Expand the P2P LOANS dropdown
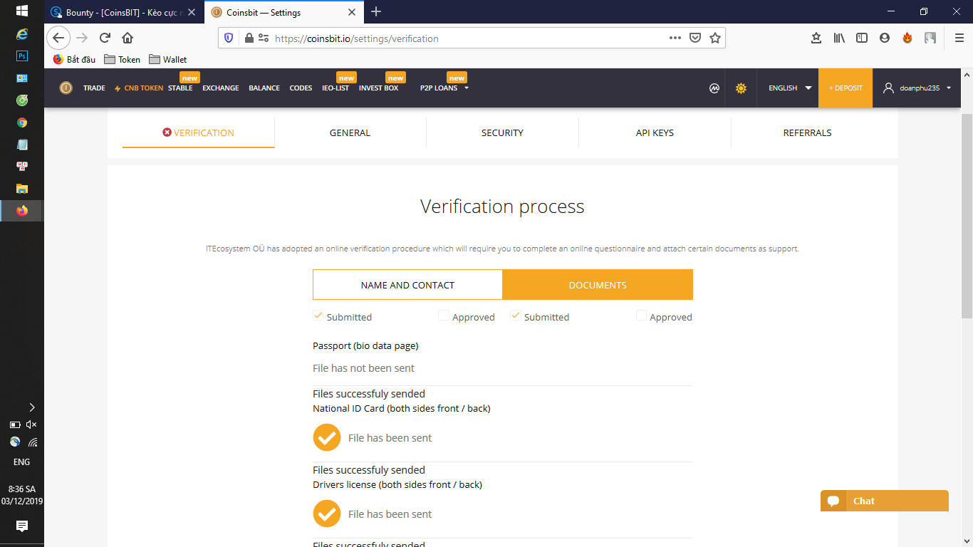This screenshot has width=973, height=547. (x=467, y=88)
